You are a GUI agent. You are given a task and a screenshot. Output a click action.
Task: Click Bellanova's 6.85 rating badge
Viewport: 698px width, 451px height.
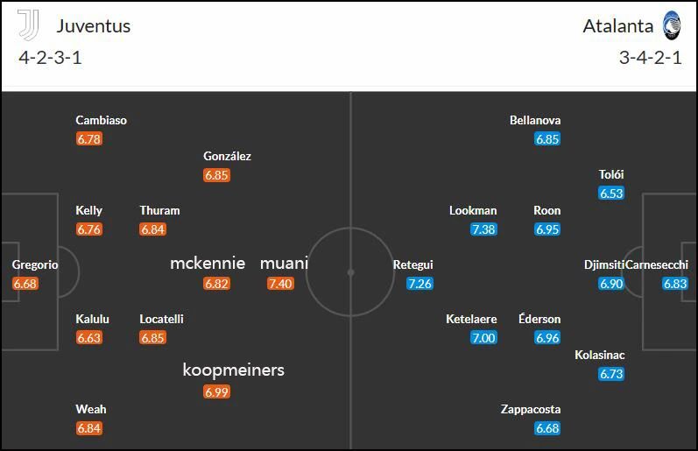(547, 139)
